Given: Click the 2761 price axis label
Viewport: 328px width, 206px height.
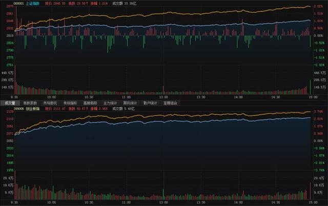Looking at the screenshot, I should tap(10, 65).
